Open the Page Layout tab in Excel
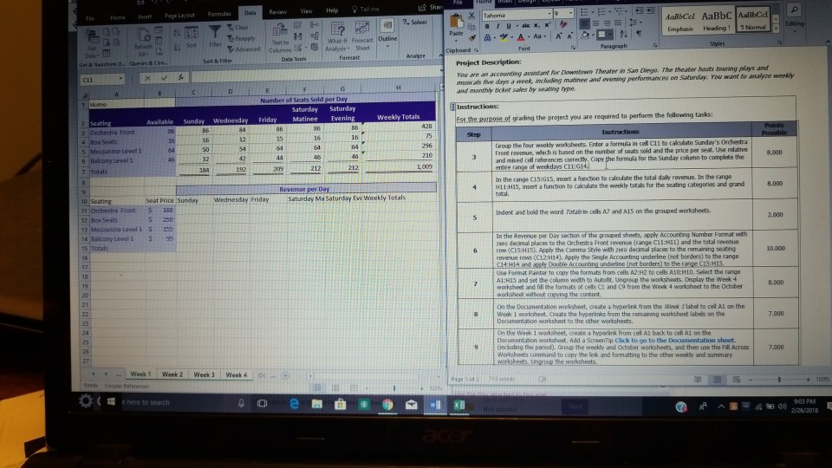 (x=179, y=16)
